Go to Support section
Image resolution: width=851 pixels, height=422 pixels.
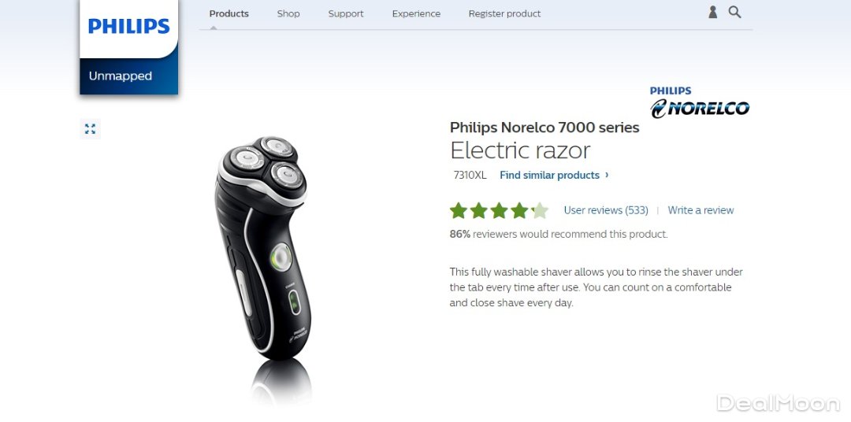346,13
